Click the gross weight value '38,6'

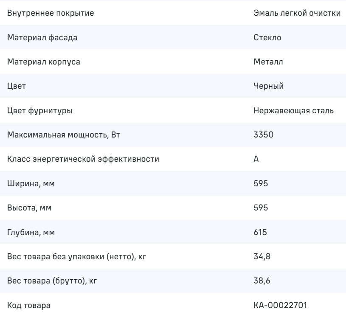[x=260, y=282]
